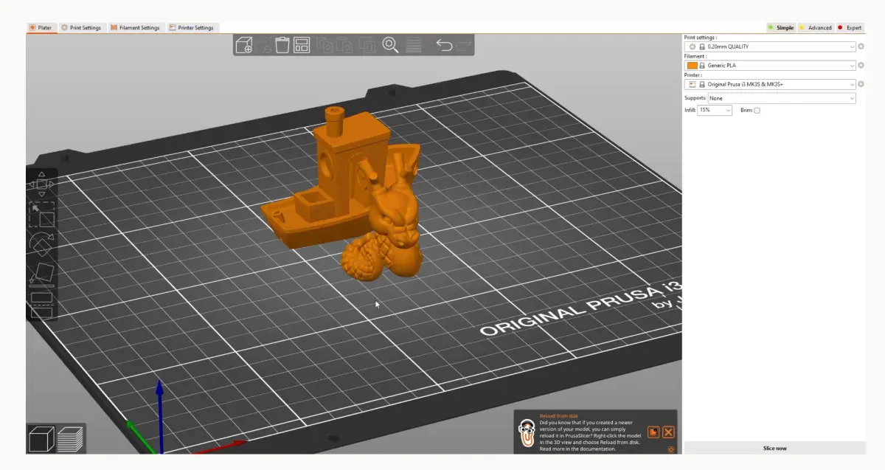This screenshot has width=885, height=470.
Task: Enable the Brim checkbox
Action: (757, 110)
